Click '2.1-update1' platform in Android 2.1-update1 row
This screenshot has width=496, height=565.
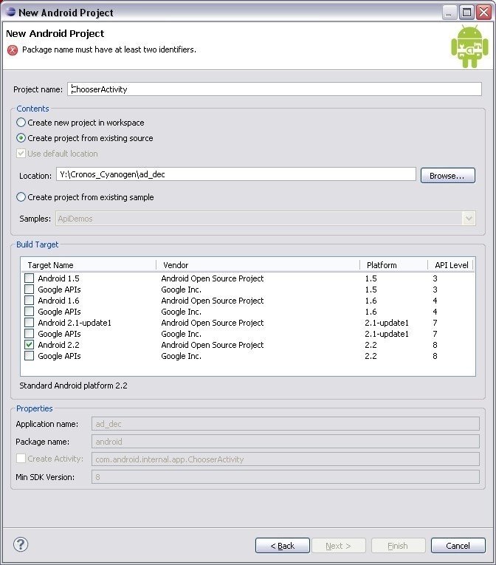[387, 323]
